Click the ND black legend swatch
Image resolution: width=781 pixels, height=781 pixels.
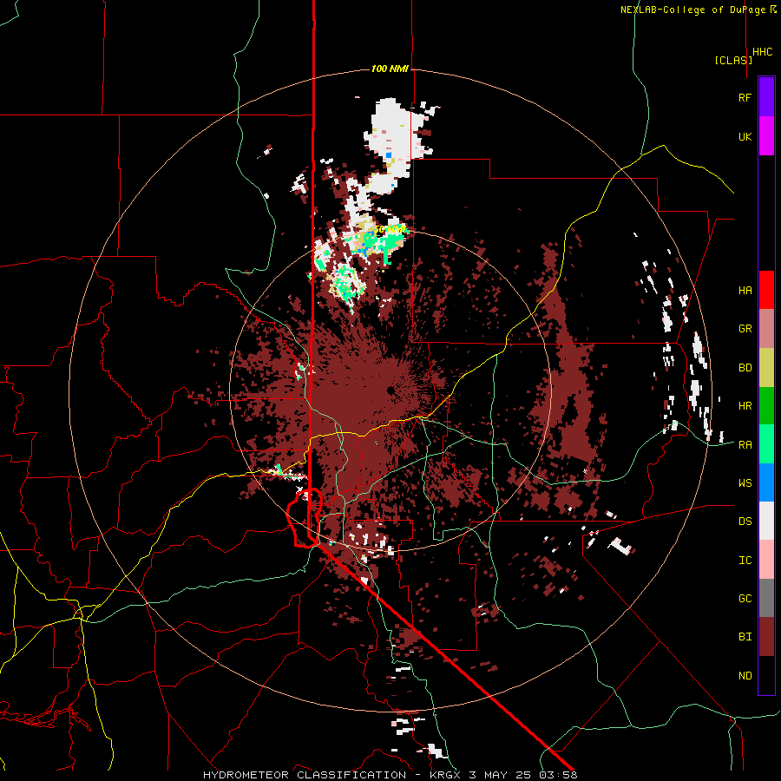(x=766, y=675)
